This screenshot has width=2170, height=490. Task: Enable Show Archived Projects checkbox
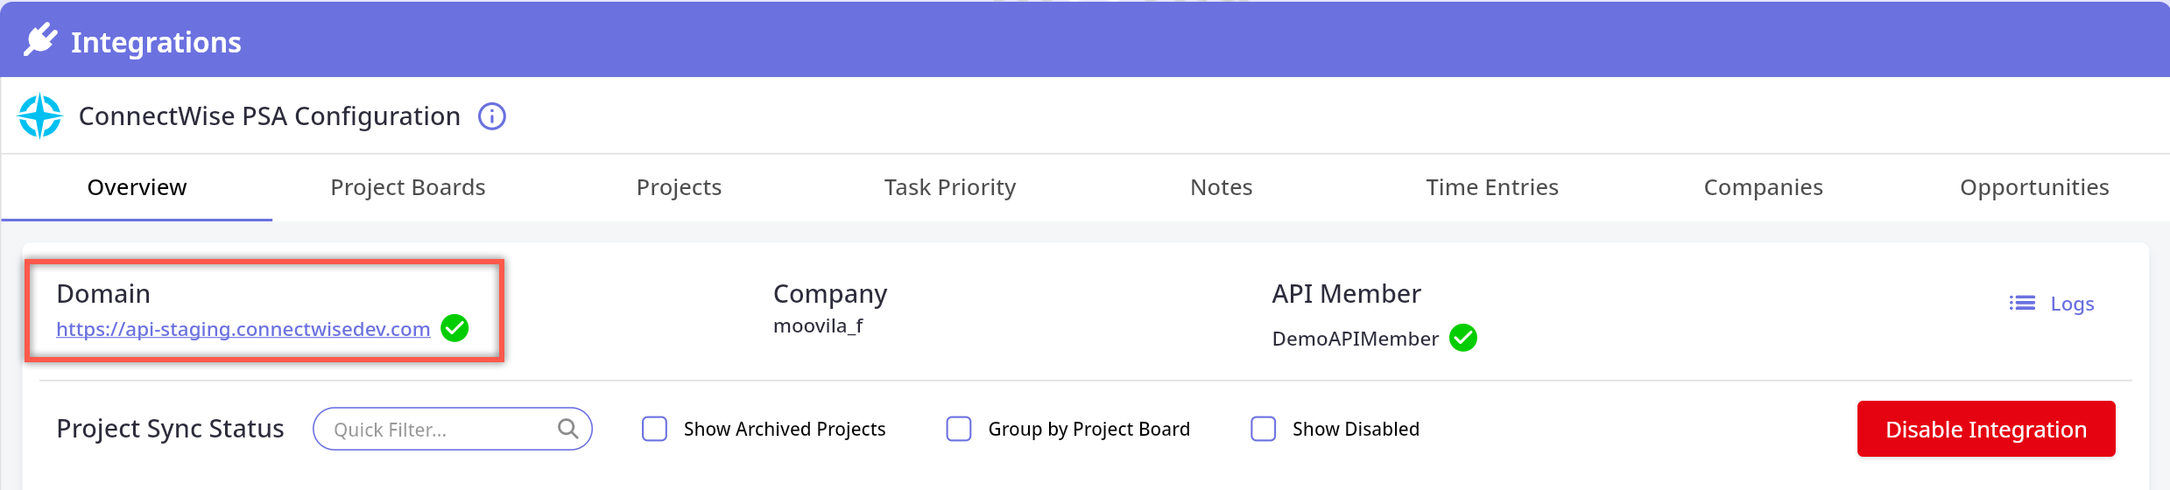pyautogui.click(x=654, y=429)
